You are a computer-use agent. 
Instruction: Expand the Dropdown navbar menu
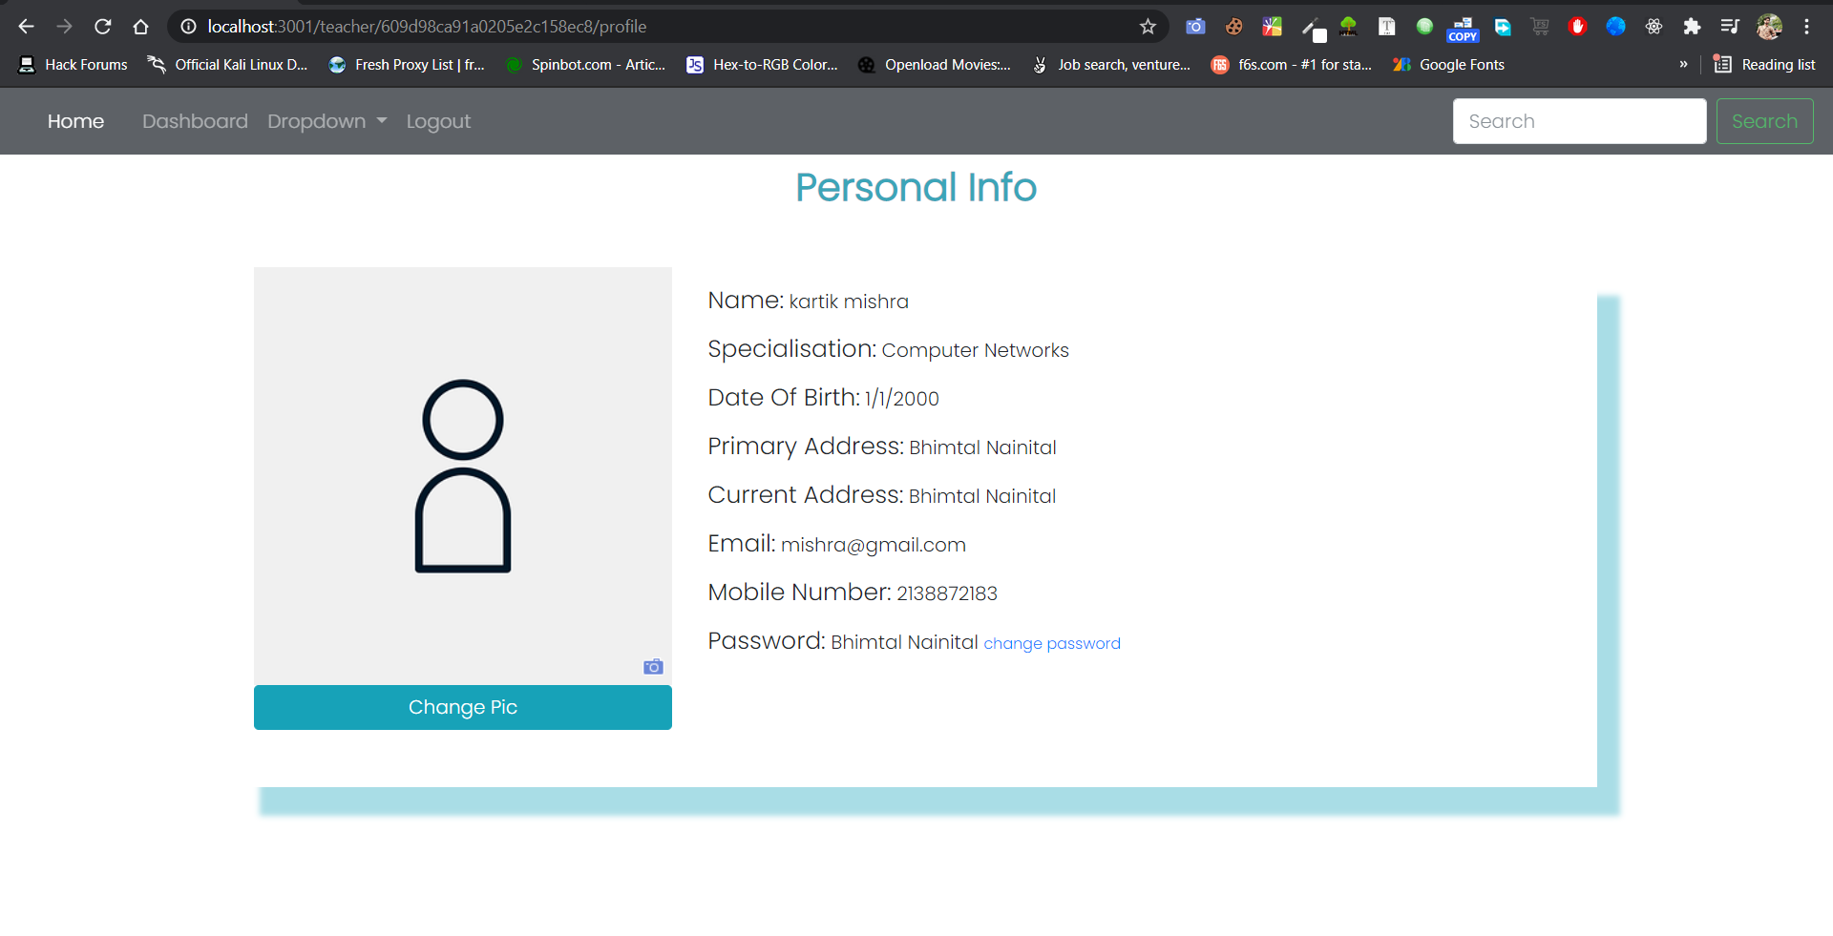click(x=327, y=121)
